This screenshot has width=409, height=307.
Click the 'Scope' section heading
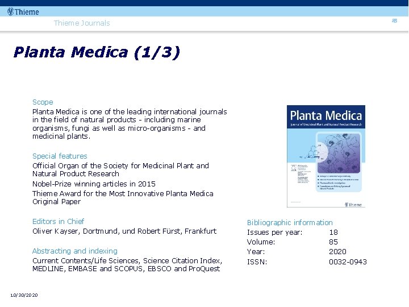[43, 102]
